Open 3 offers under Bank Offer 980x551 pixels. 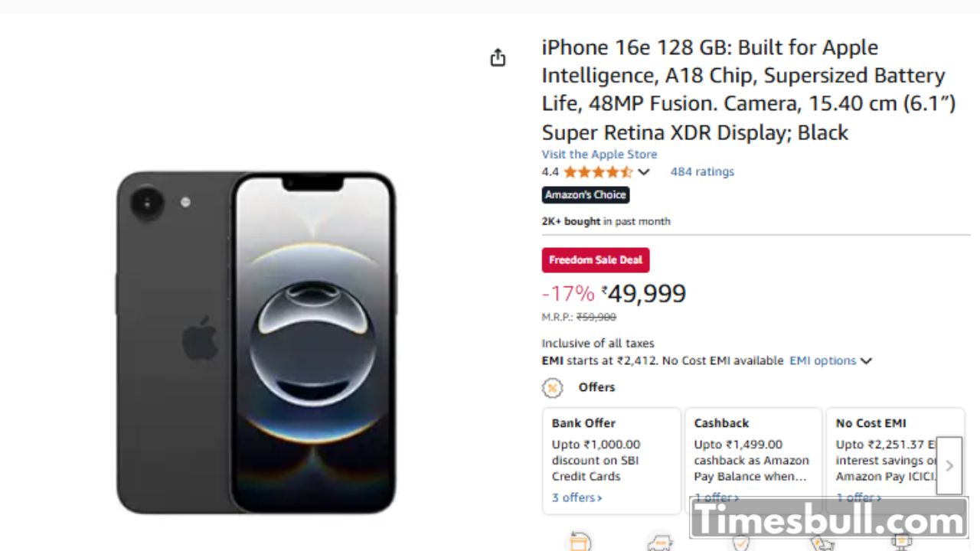click(x=577, y=497)
